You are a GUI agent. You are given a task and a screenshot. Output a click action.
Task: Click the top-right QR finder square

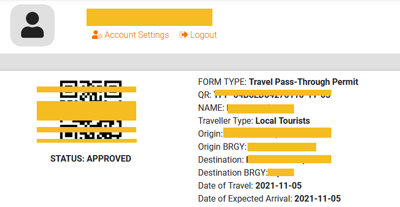pos(113,89)
